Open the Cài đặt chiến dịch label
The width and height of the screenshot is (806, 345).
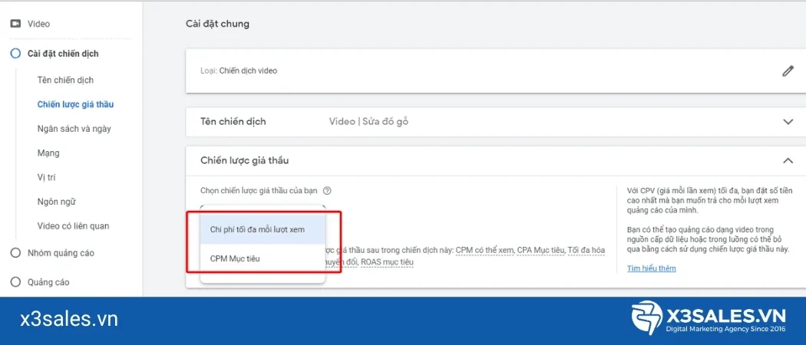coord(63,54)
